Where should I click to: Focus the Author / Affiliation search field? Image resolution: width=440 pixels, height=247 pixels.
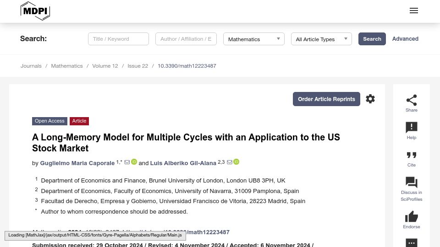coord(186,39)
